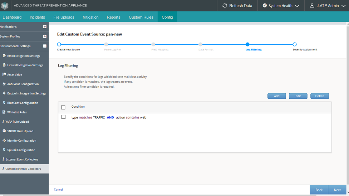The height and width of the screenshot is (196, 349).
Task: Check the select-all Condition header checkbox
Action: pos(63,107)
